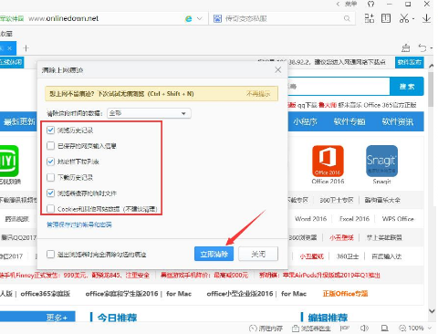
Task: Click the magnifier icon in search box
Action: [x=347, y=19]
